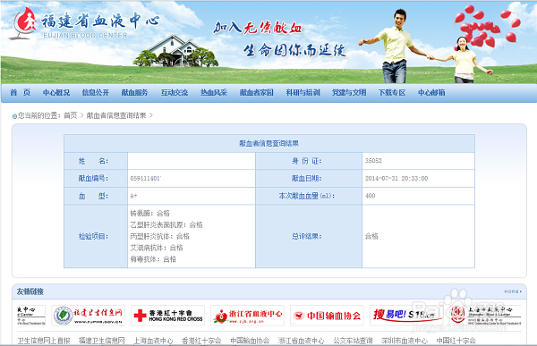Click the empty name value field
Viewport: 537px width, 346px height.
pos(192,161)
